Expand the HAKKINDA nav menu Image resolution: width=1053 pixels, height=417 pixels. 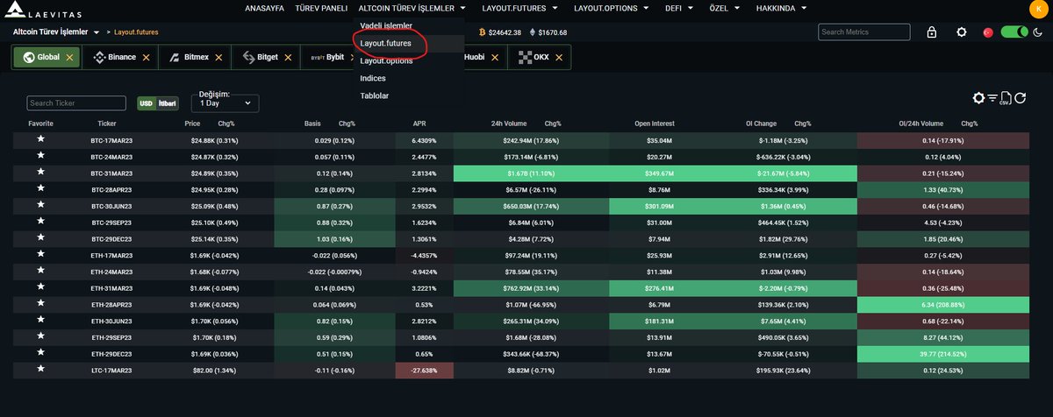tap(783, 9)
